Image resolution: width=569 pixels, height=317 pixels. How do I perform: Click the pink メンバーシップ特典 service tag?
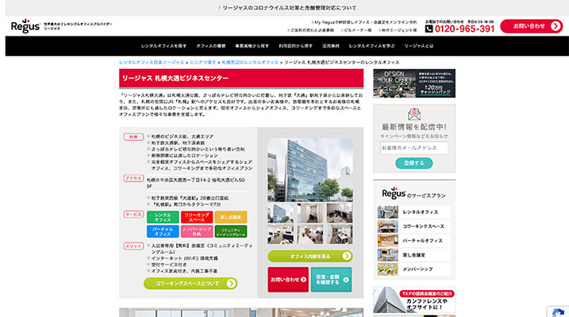[x=197, y=231]
